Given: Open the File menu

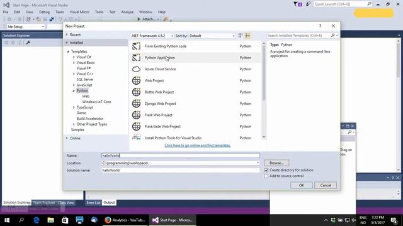Looking at the screenshot, I should pyautogui.click(x=6, y=12).
